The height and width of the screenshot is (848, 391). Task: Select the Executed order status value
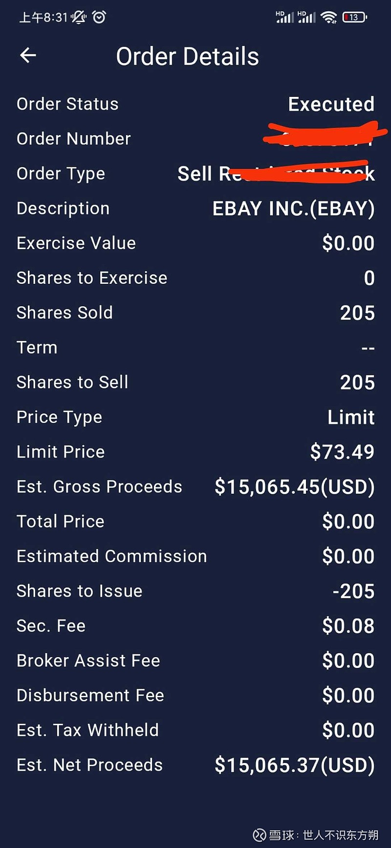331,104
